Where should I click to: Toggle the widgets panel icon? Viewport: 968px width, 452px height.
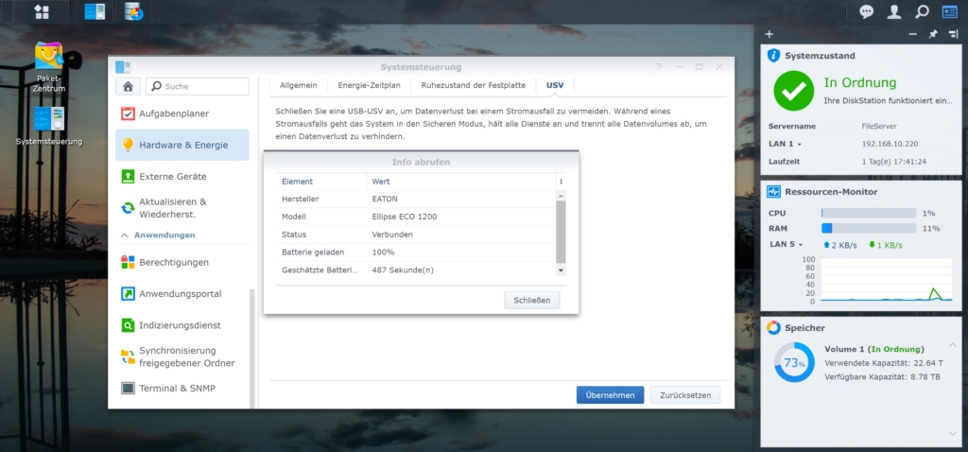[949, 11]
